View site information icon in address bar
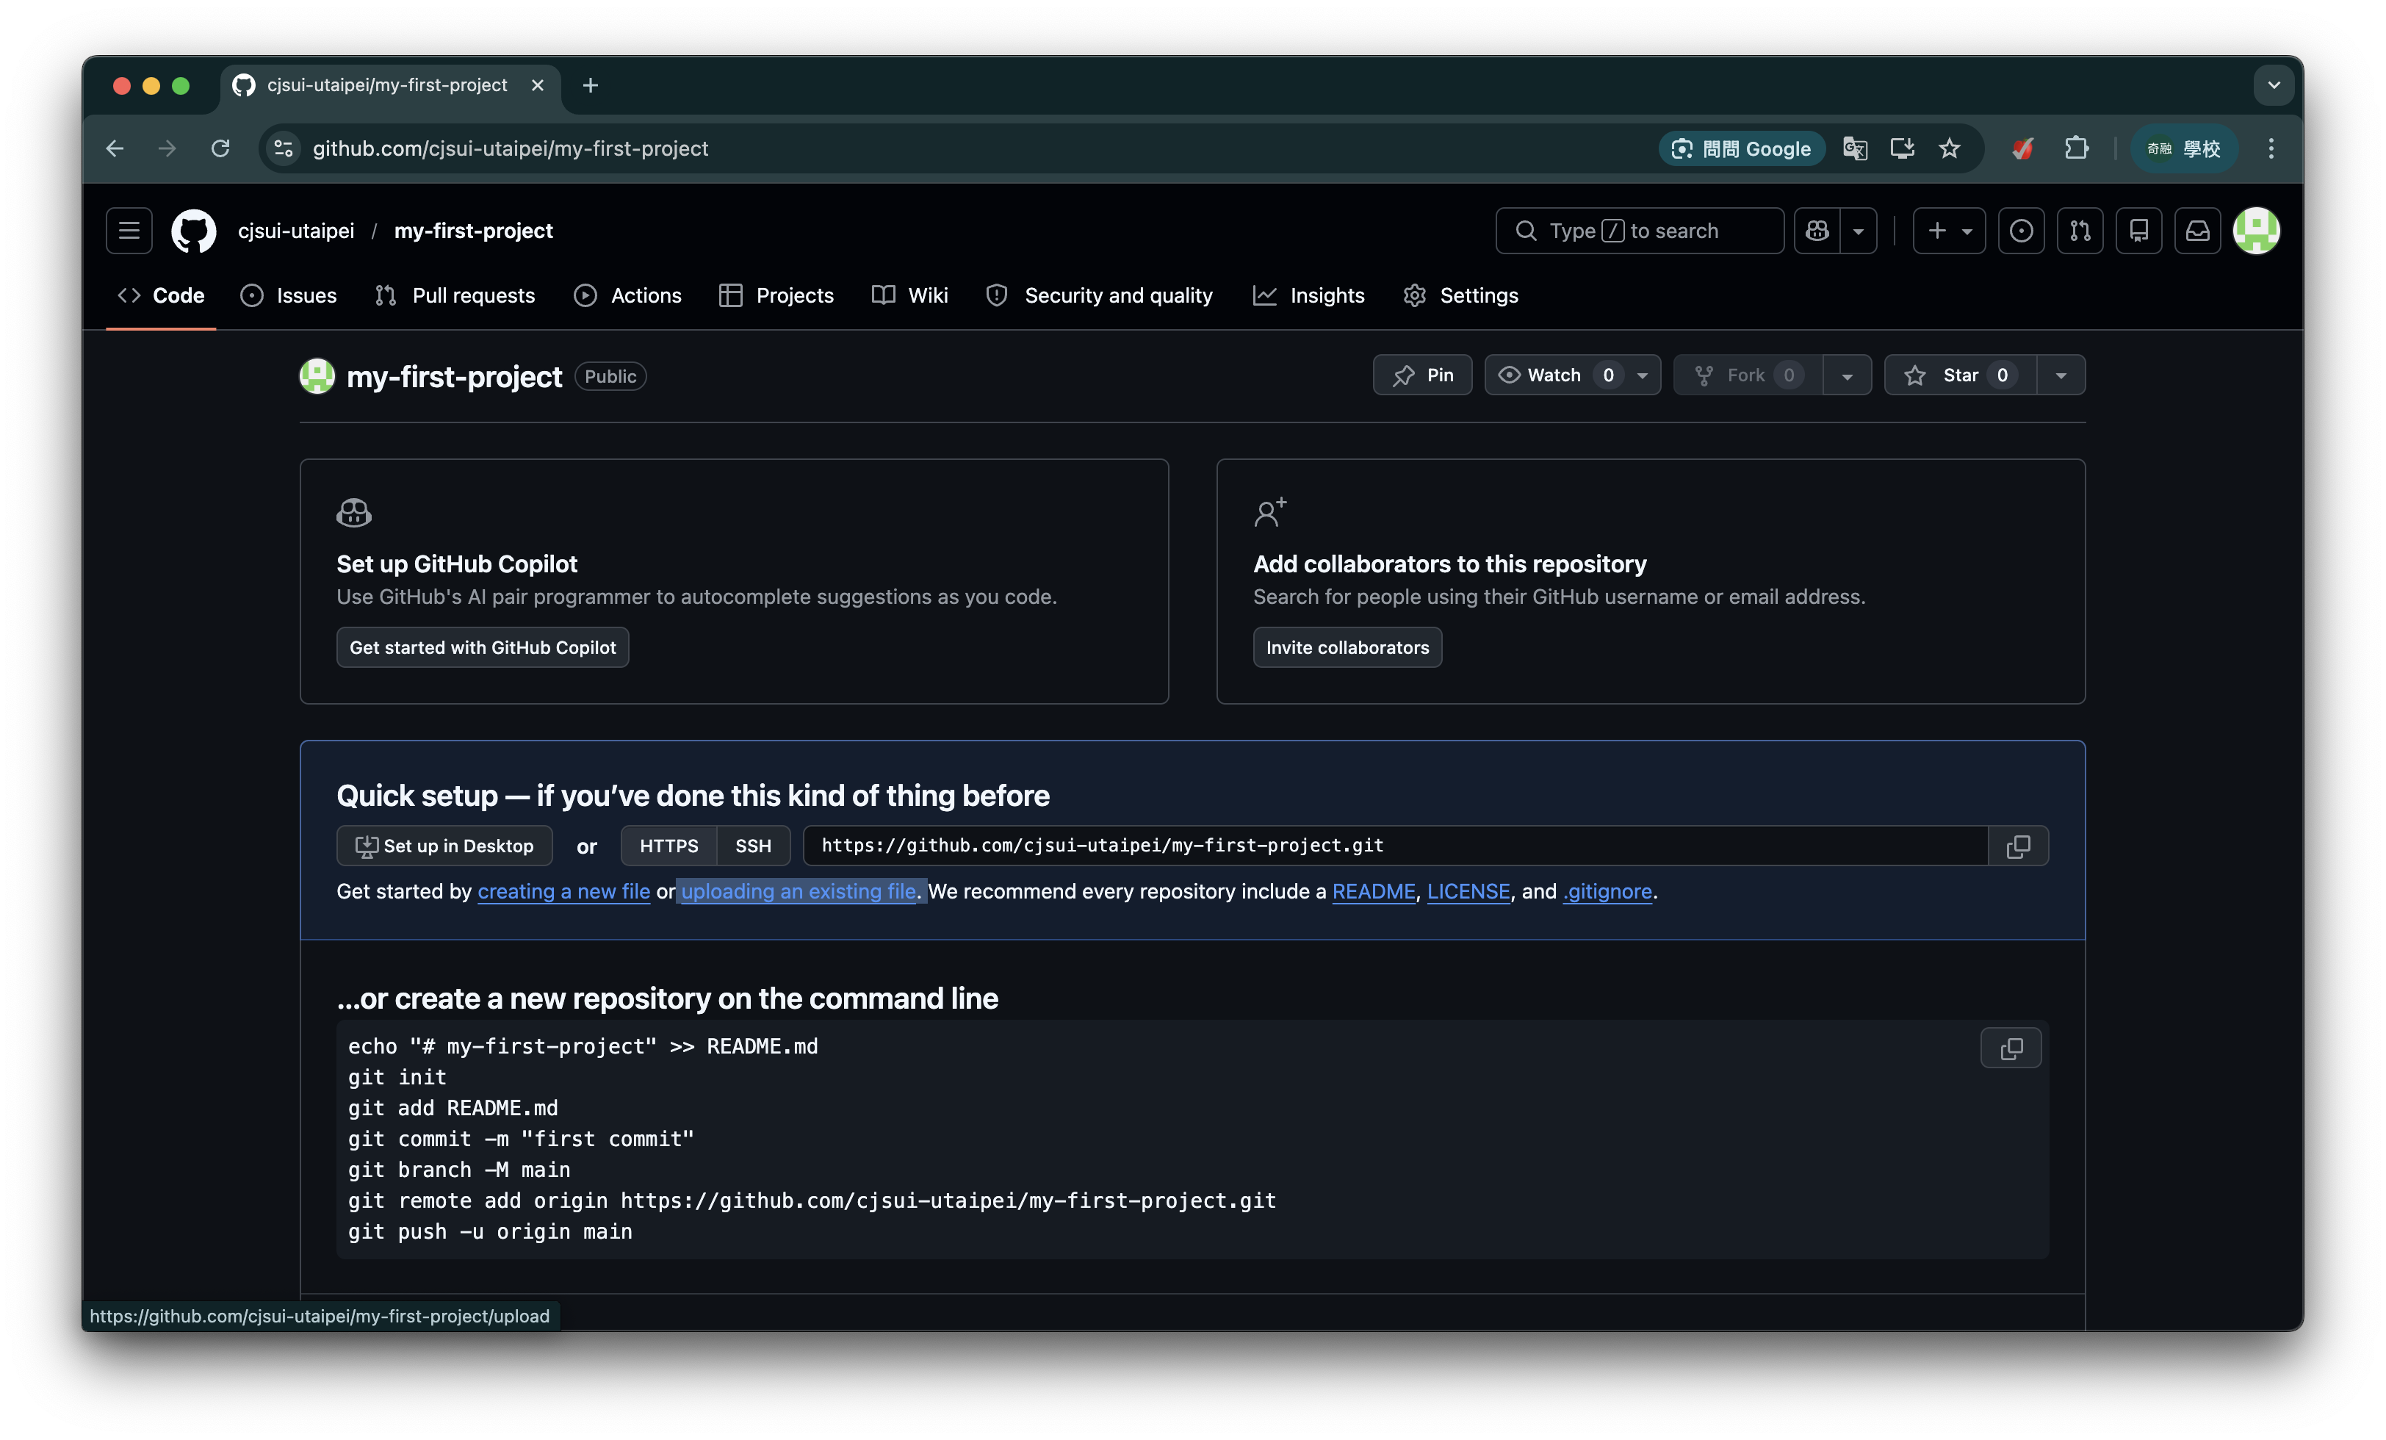Image resolution: width=2386 pixels, height=1440 pixels. (x=284, y=148)
